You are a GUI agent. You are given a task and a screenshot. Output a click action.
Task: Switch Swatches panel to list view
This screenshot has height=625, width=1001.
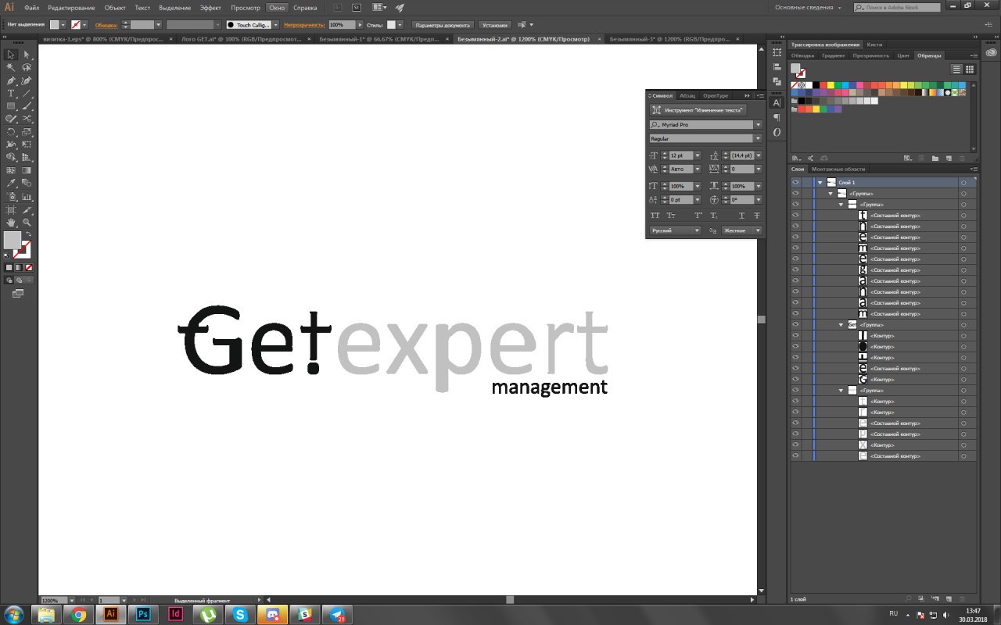956,70
